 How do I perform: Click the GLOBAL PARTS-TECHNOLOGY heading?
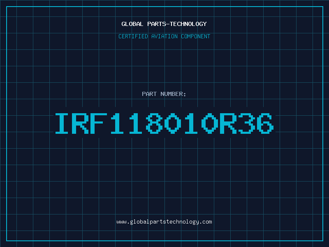(x=164, y=24)
